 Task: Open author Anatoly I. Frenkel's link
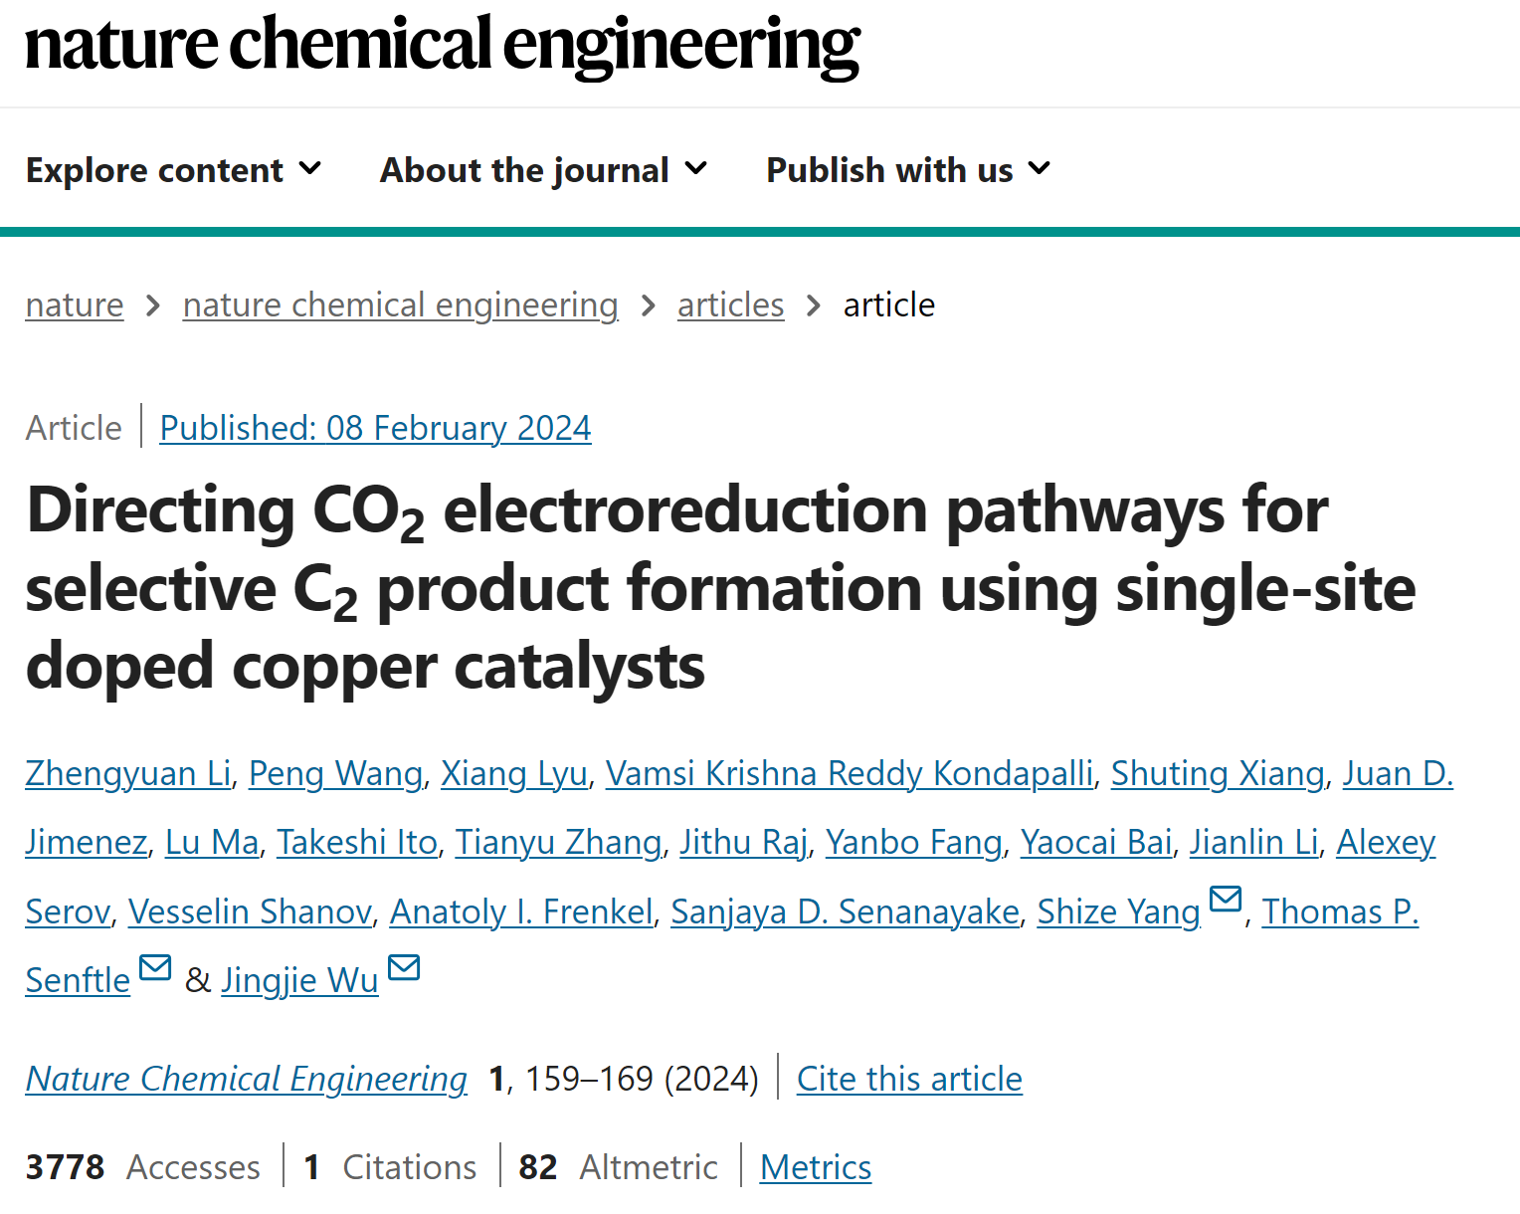tap(521, 911)
